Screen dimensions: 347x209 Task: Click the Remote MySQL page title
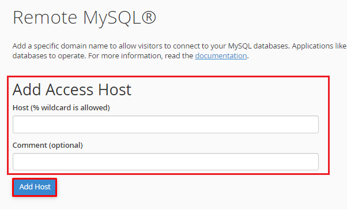[84, 17]
